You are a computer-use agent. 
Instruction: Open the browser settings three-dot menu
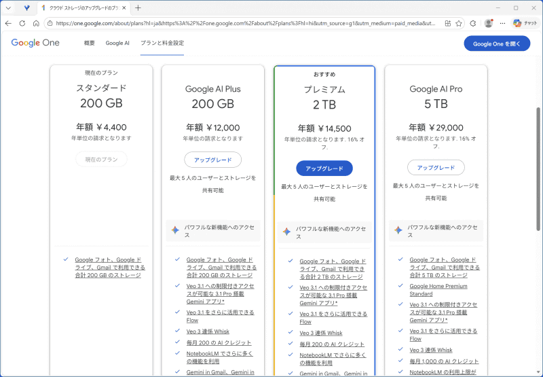coord(502,23)
